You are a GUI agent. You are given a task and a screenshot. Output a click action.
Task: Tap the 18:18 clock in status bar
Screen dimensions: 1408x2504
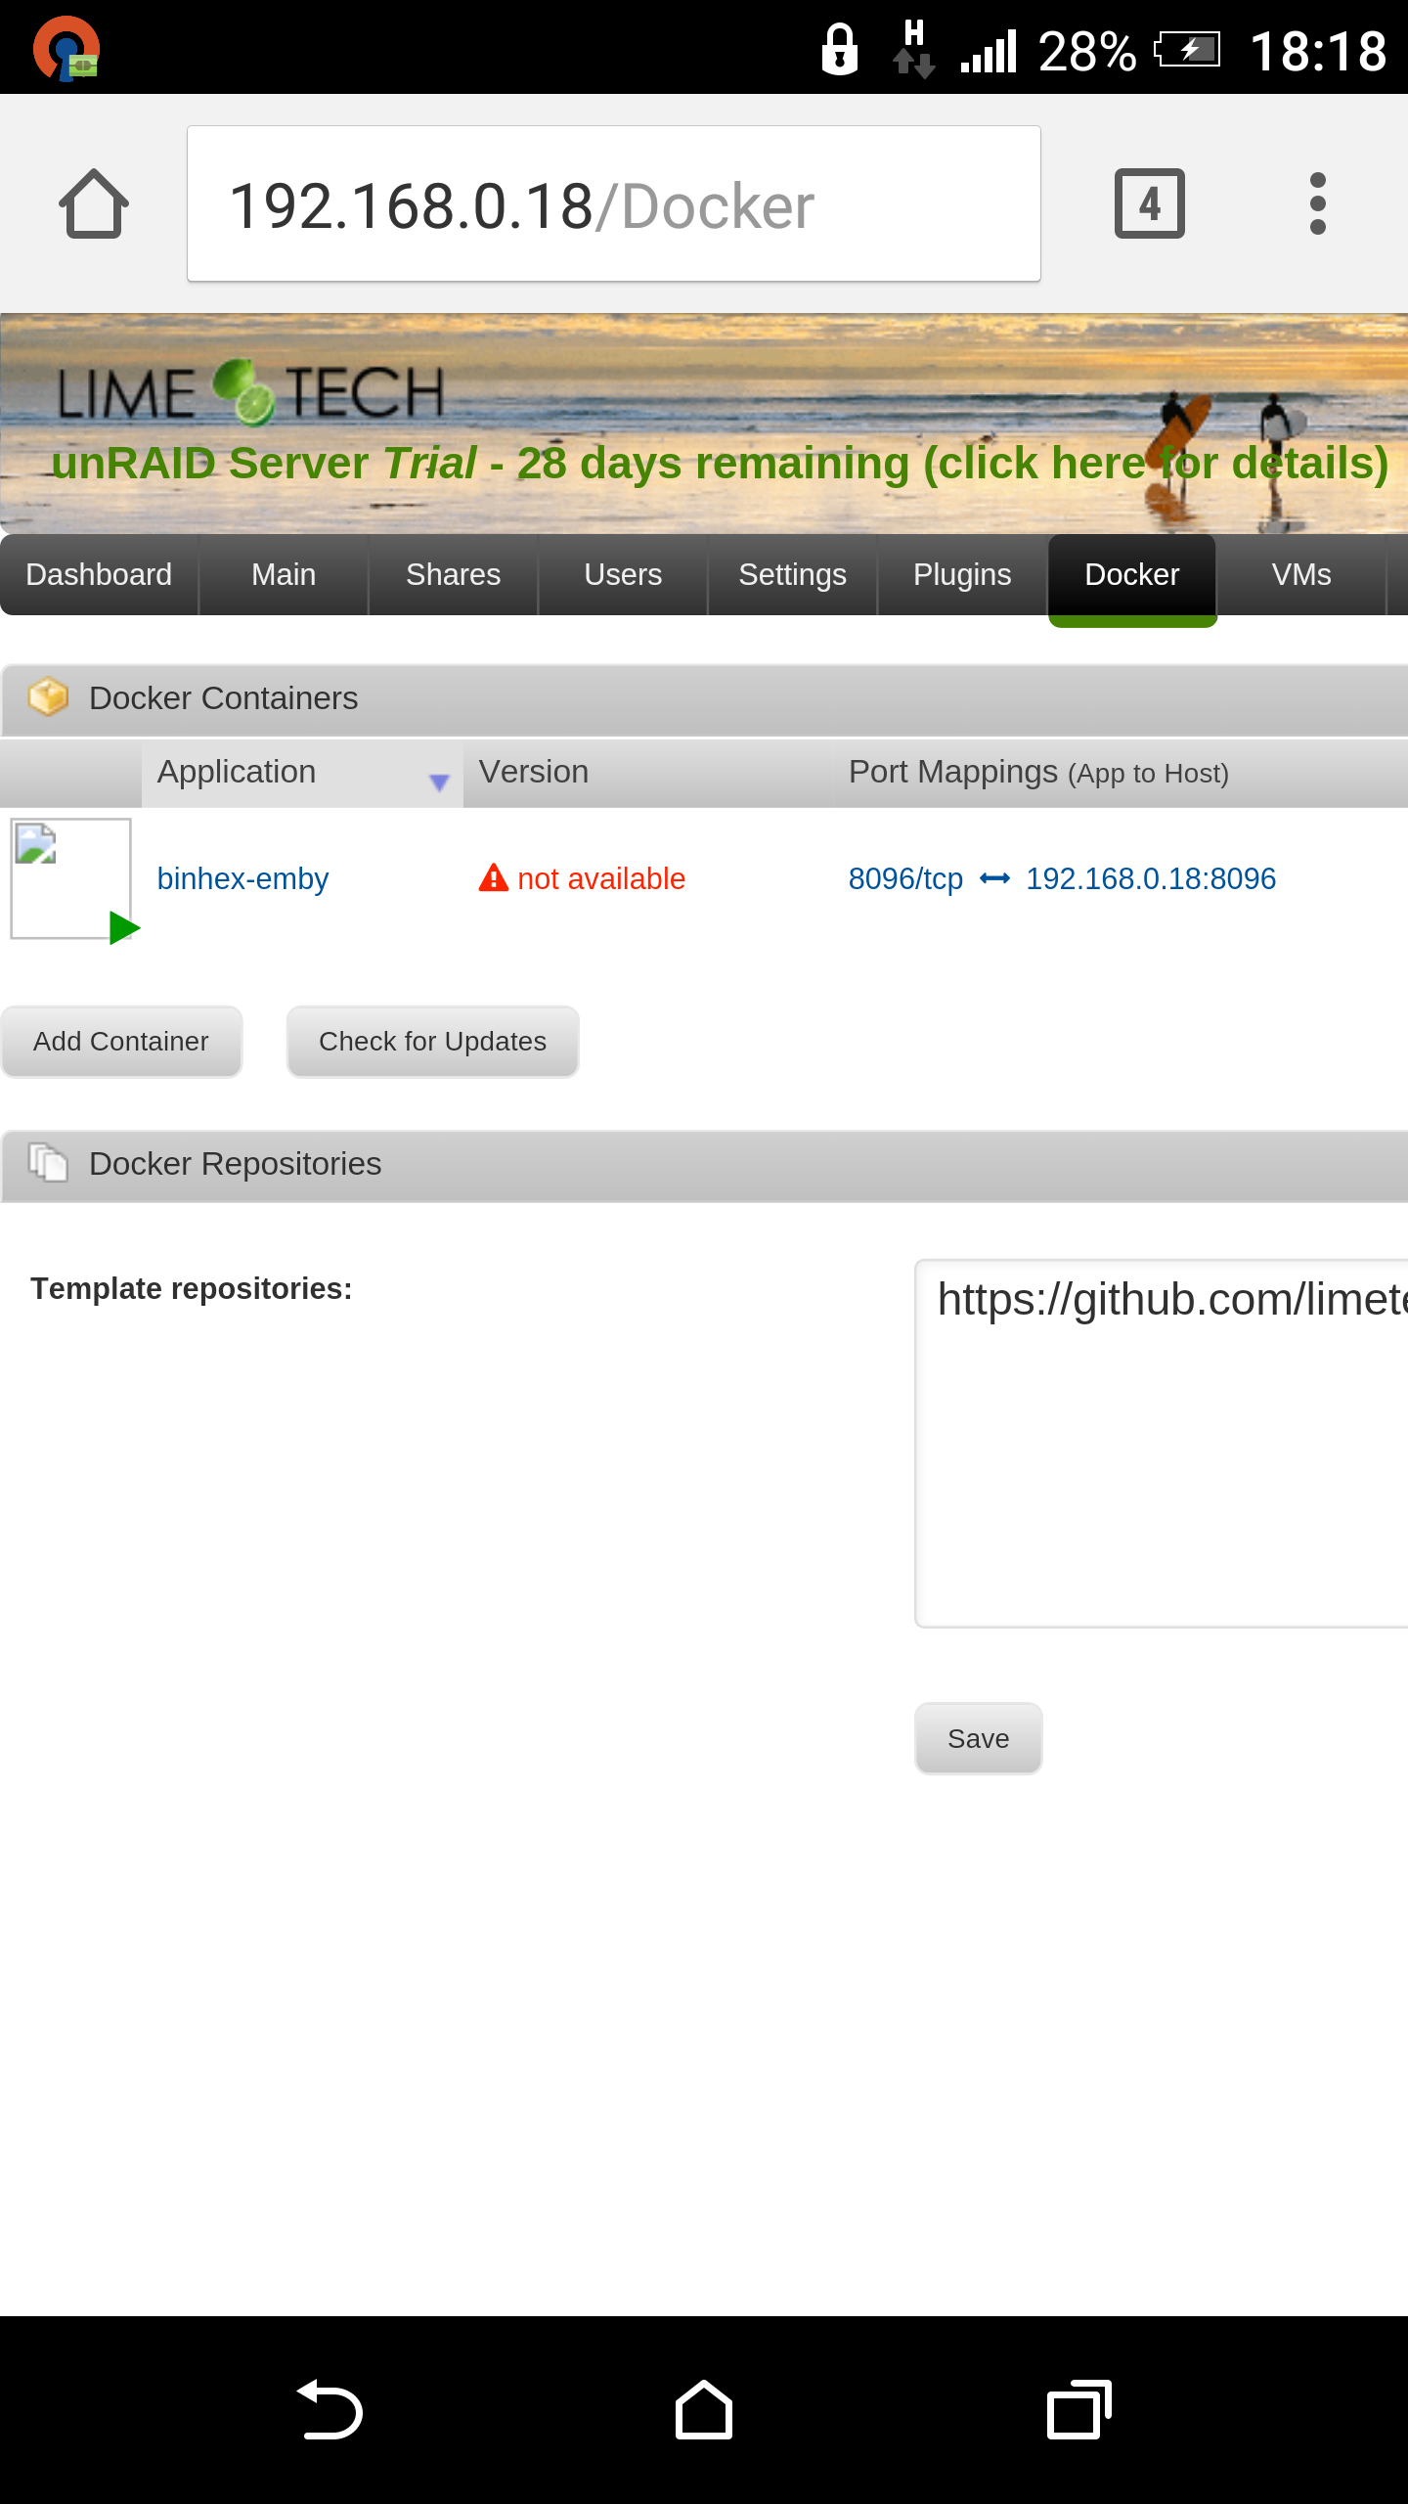[x=1318, y=51]
